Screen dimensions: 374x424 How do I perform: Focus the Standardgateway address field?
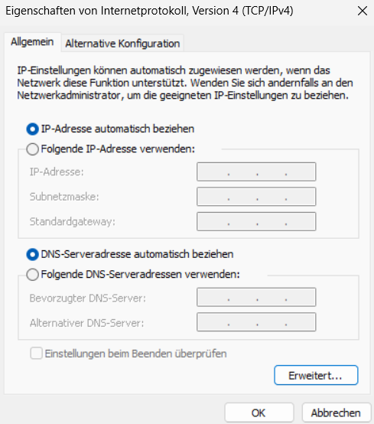click(256, 221)
